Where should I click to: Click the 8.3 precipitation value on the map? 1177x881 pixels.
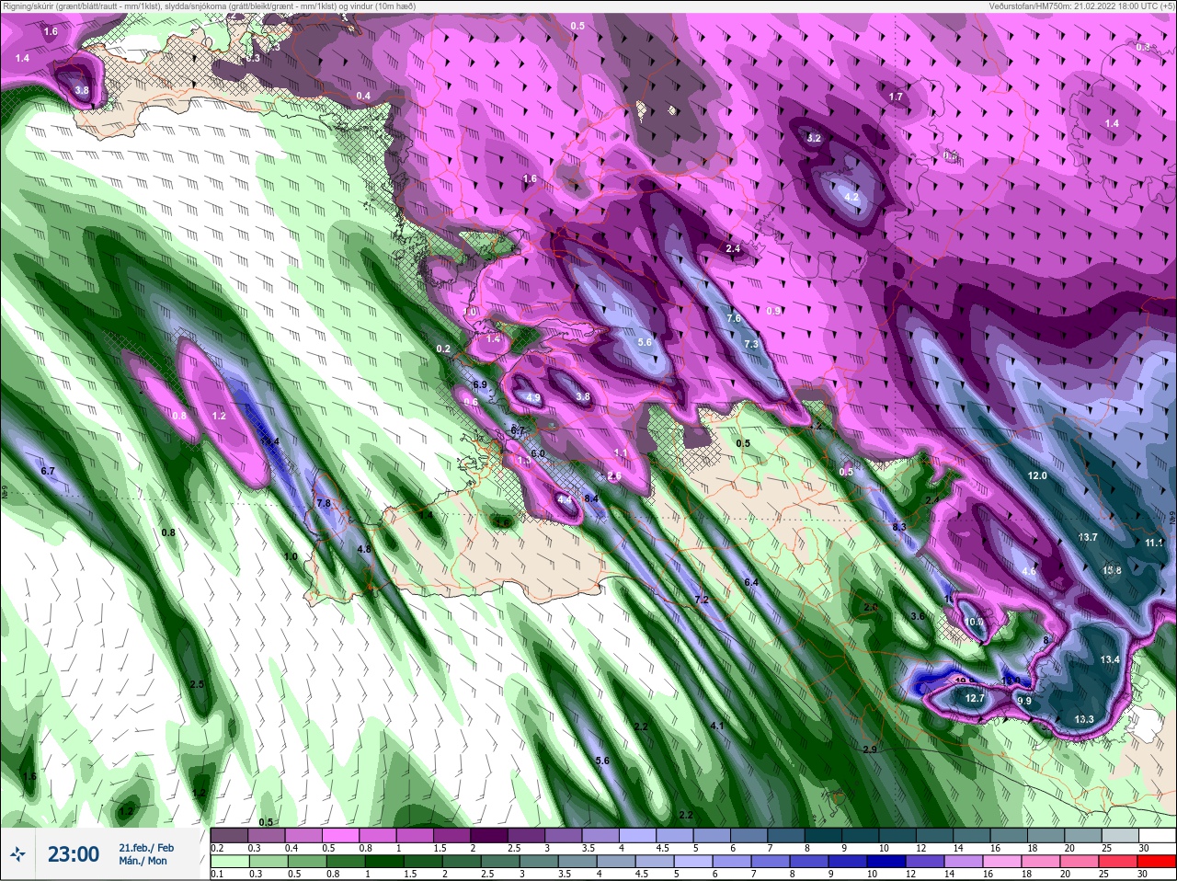(899, 527)
